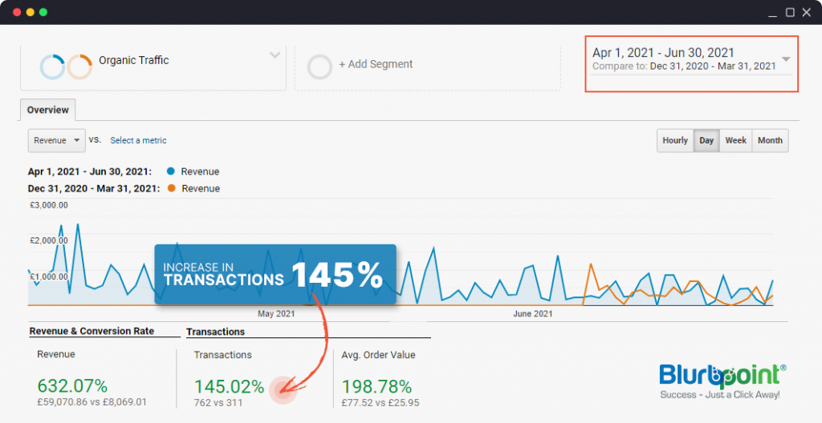The width and height of the screenshot is (822, 423).
Task: Click the Increase in Transactions 145% banner
Action: [275, 275]
